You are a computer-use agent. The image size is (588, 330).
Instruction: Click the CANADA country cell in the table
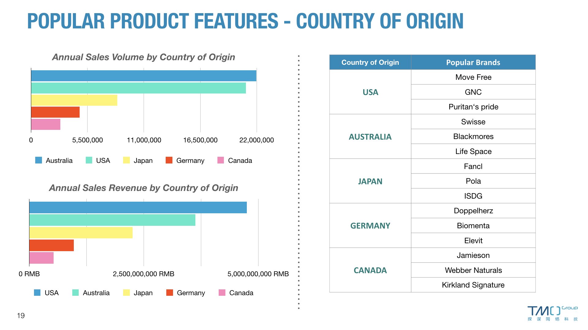tap(370, 270)
